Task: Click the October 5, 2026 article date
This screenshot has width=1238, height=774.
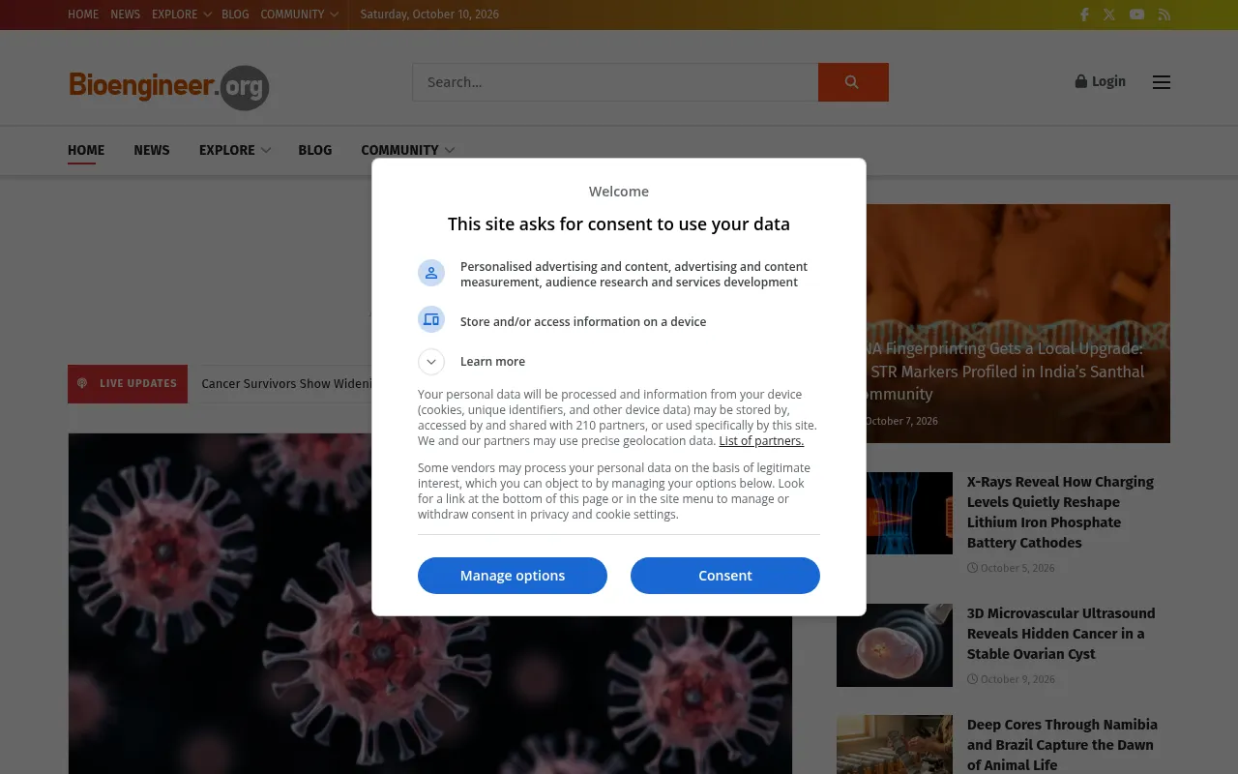Action: point(1011,568)
